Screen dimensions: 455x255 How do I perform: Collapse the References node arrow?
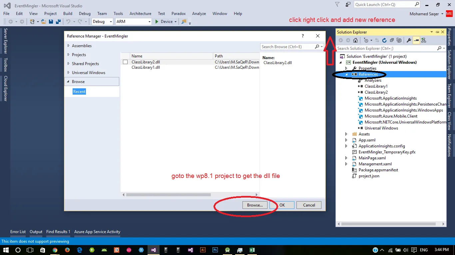pos(346,74)
